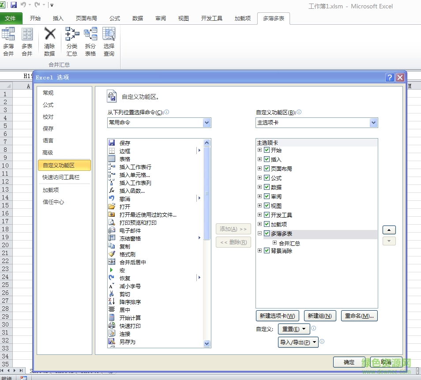Select the 多薄合并 ribbon tool
Viewport: 421px width, 380px height.
(8, 41)
